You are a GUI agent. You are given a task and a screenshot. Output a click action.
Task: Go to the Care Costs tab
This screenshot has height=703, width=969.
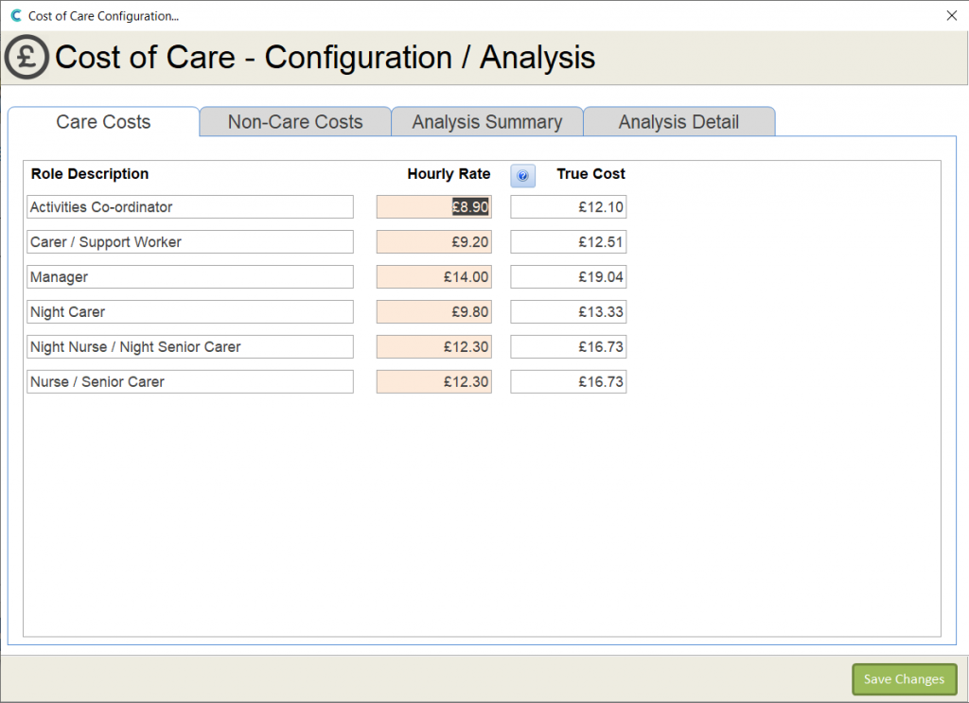click(103, 122)
